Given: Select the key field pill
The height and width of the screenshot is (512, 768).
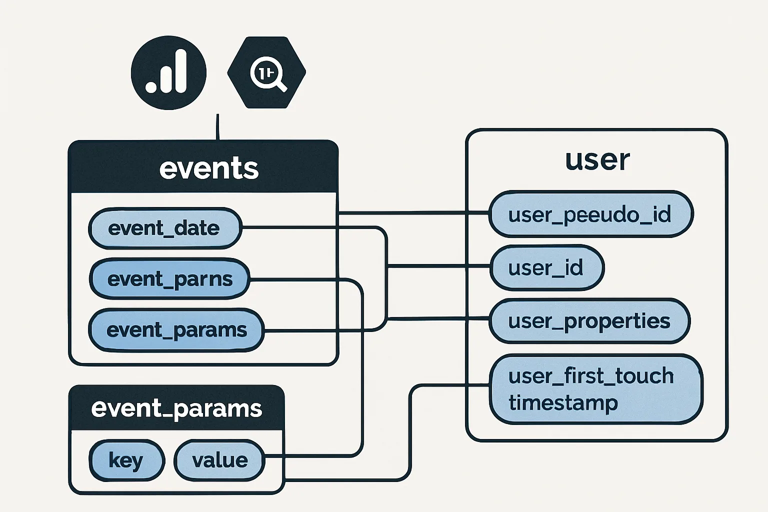Looking at the screenshot, I should click(x=127, y=460).
